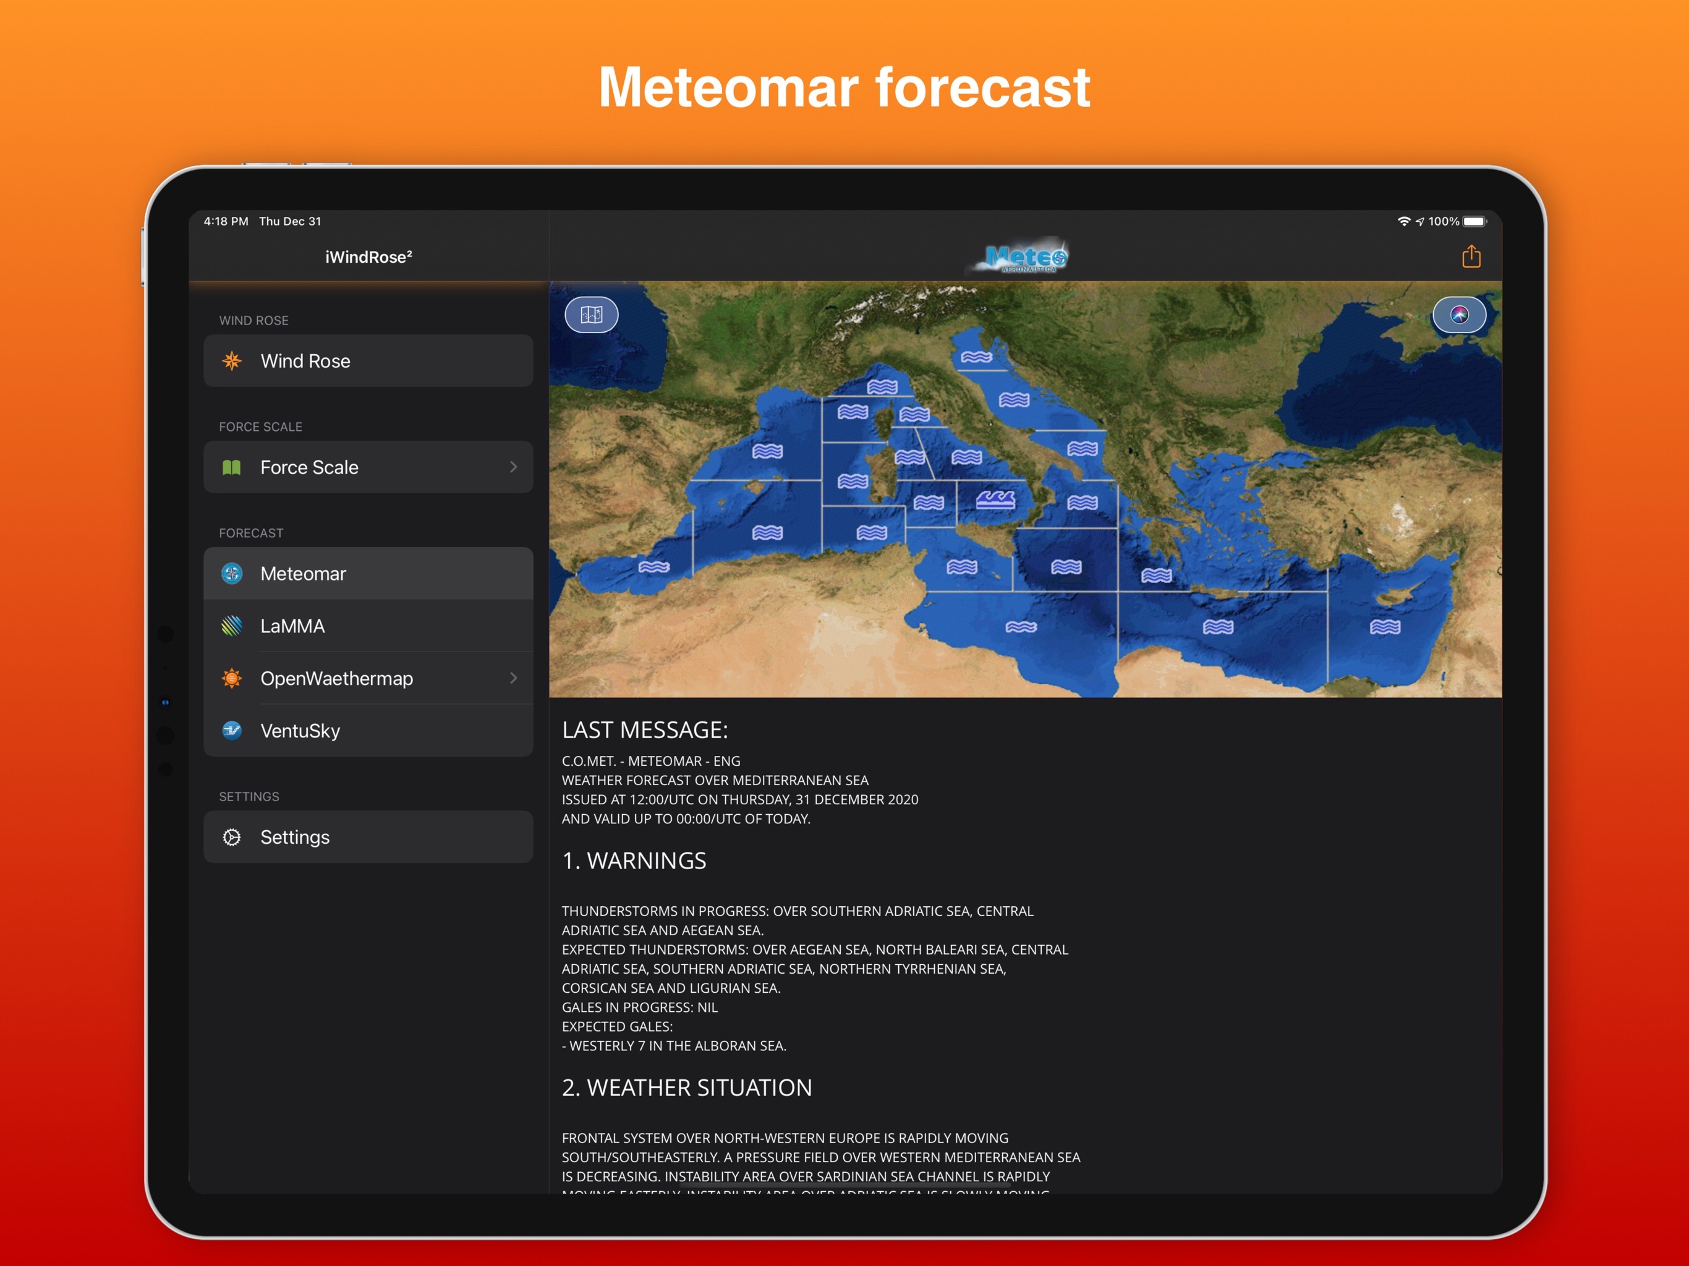Click the WEATHER FORECAST OVER MEDITERRANEAN SEA line
The height and width of the screenshot is (1266, 1689).
(x=715, y=780)
